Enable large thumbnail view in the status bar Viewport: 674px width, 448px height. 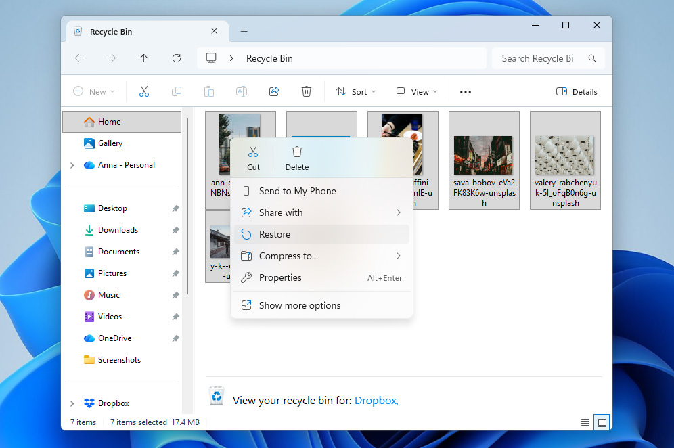[602, 422]
